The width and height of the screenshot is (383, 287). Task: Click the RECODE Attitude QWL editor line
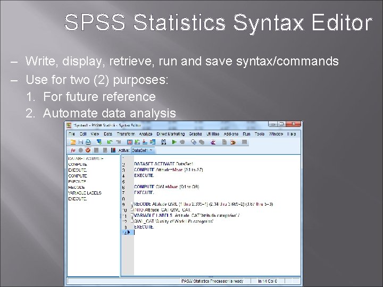click(x=203, y=204)
